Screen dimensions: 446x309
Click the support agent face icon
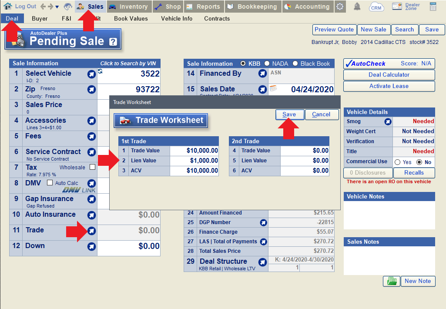pyautogui.click(x=68, y=6)
